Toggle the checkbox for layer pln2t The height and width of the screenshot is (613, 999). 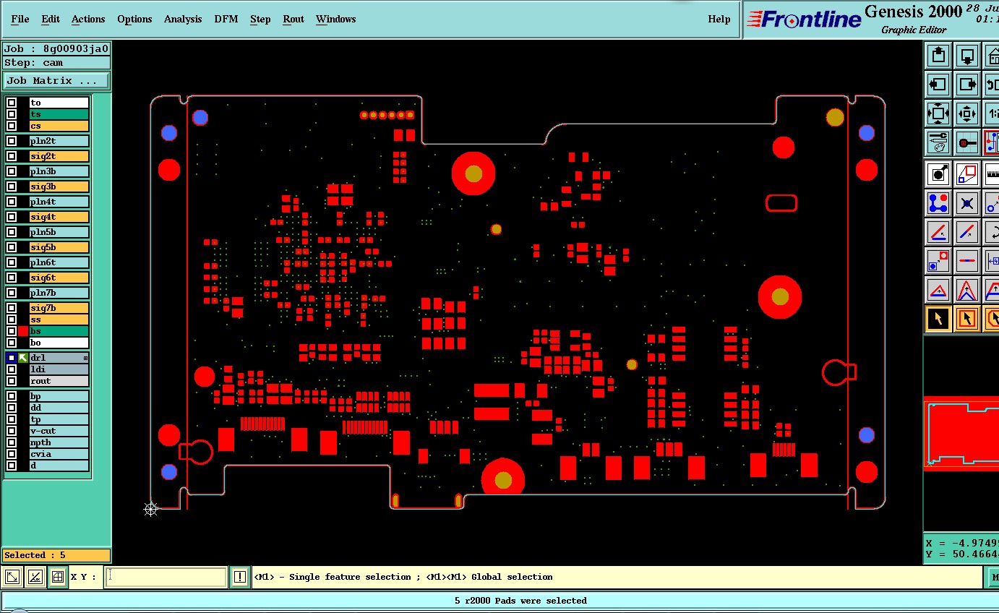tap(12, 141)
